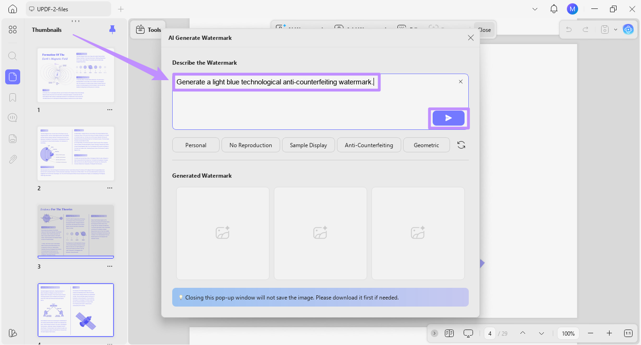Image resolution: width=641 pixels, height=345 pixels.
Task: Choose the Personal prompt suggestion
Action: point(196,145)
